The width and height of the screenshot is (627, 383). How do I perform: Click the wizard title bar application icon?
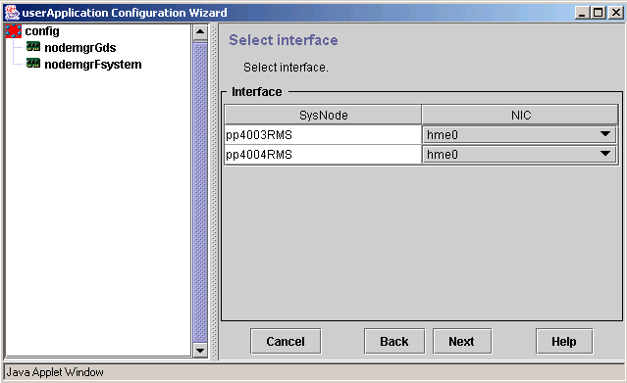point(12,13)
